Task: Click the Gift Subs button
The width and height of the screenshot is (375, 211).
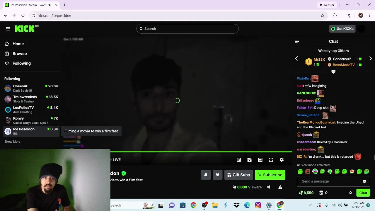Action: 238,175
